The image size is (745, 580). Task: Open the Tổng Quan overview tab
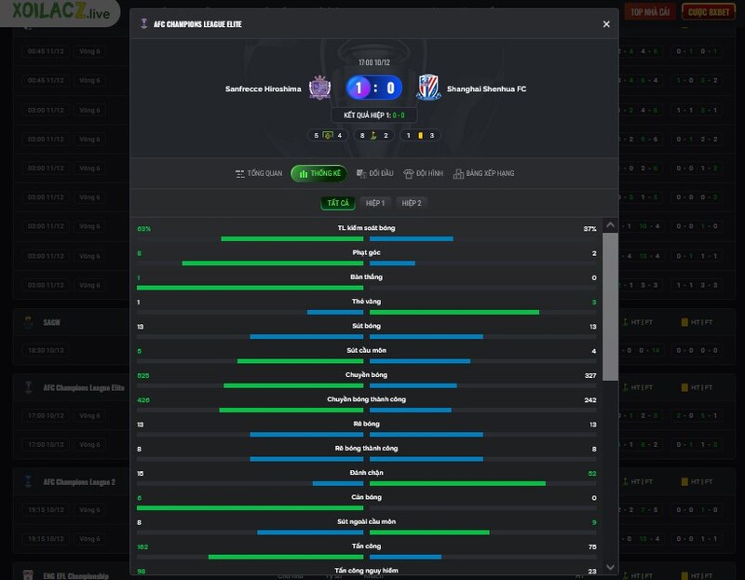(259, 173)
